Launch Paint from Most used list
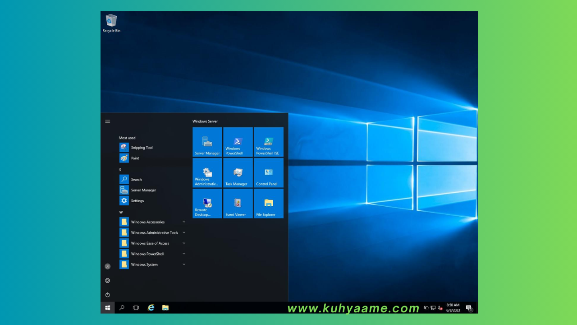The width and height of the screenshot is (577, 325). click(153, 158)
